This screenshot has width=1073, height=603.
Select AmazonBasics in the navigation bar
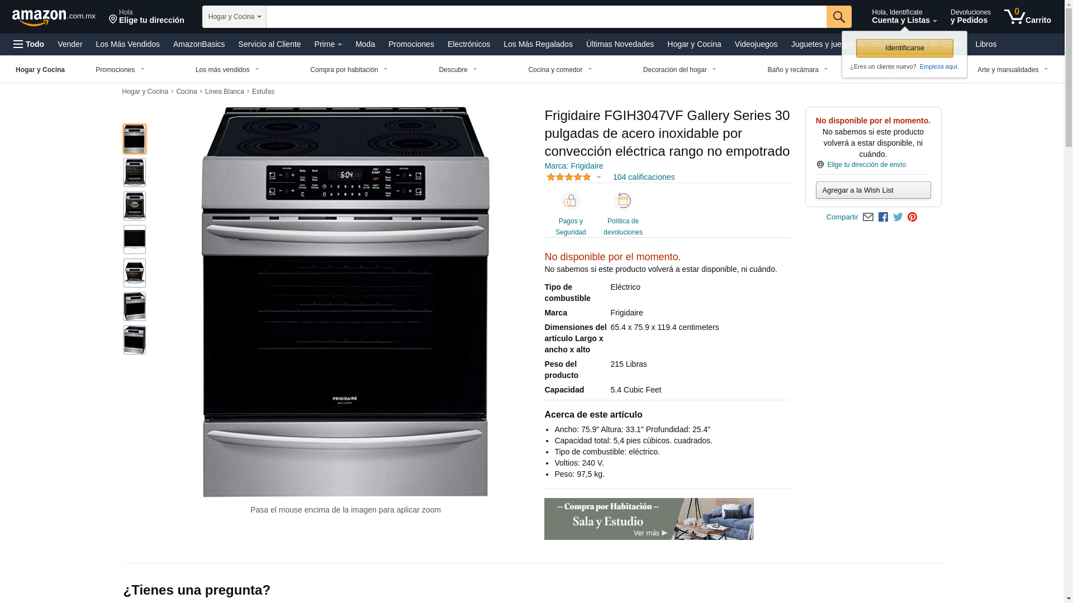(199, 44)
